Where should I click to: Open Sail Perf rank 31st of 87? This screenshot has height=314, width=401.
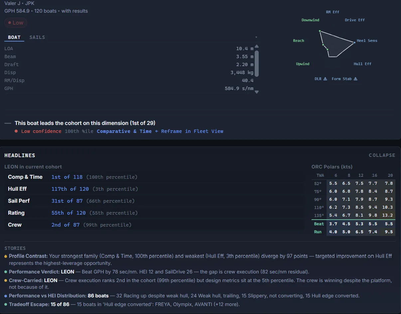[67, 201]
